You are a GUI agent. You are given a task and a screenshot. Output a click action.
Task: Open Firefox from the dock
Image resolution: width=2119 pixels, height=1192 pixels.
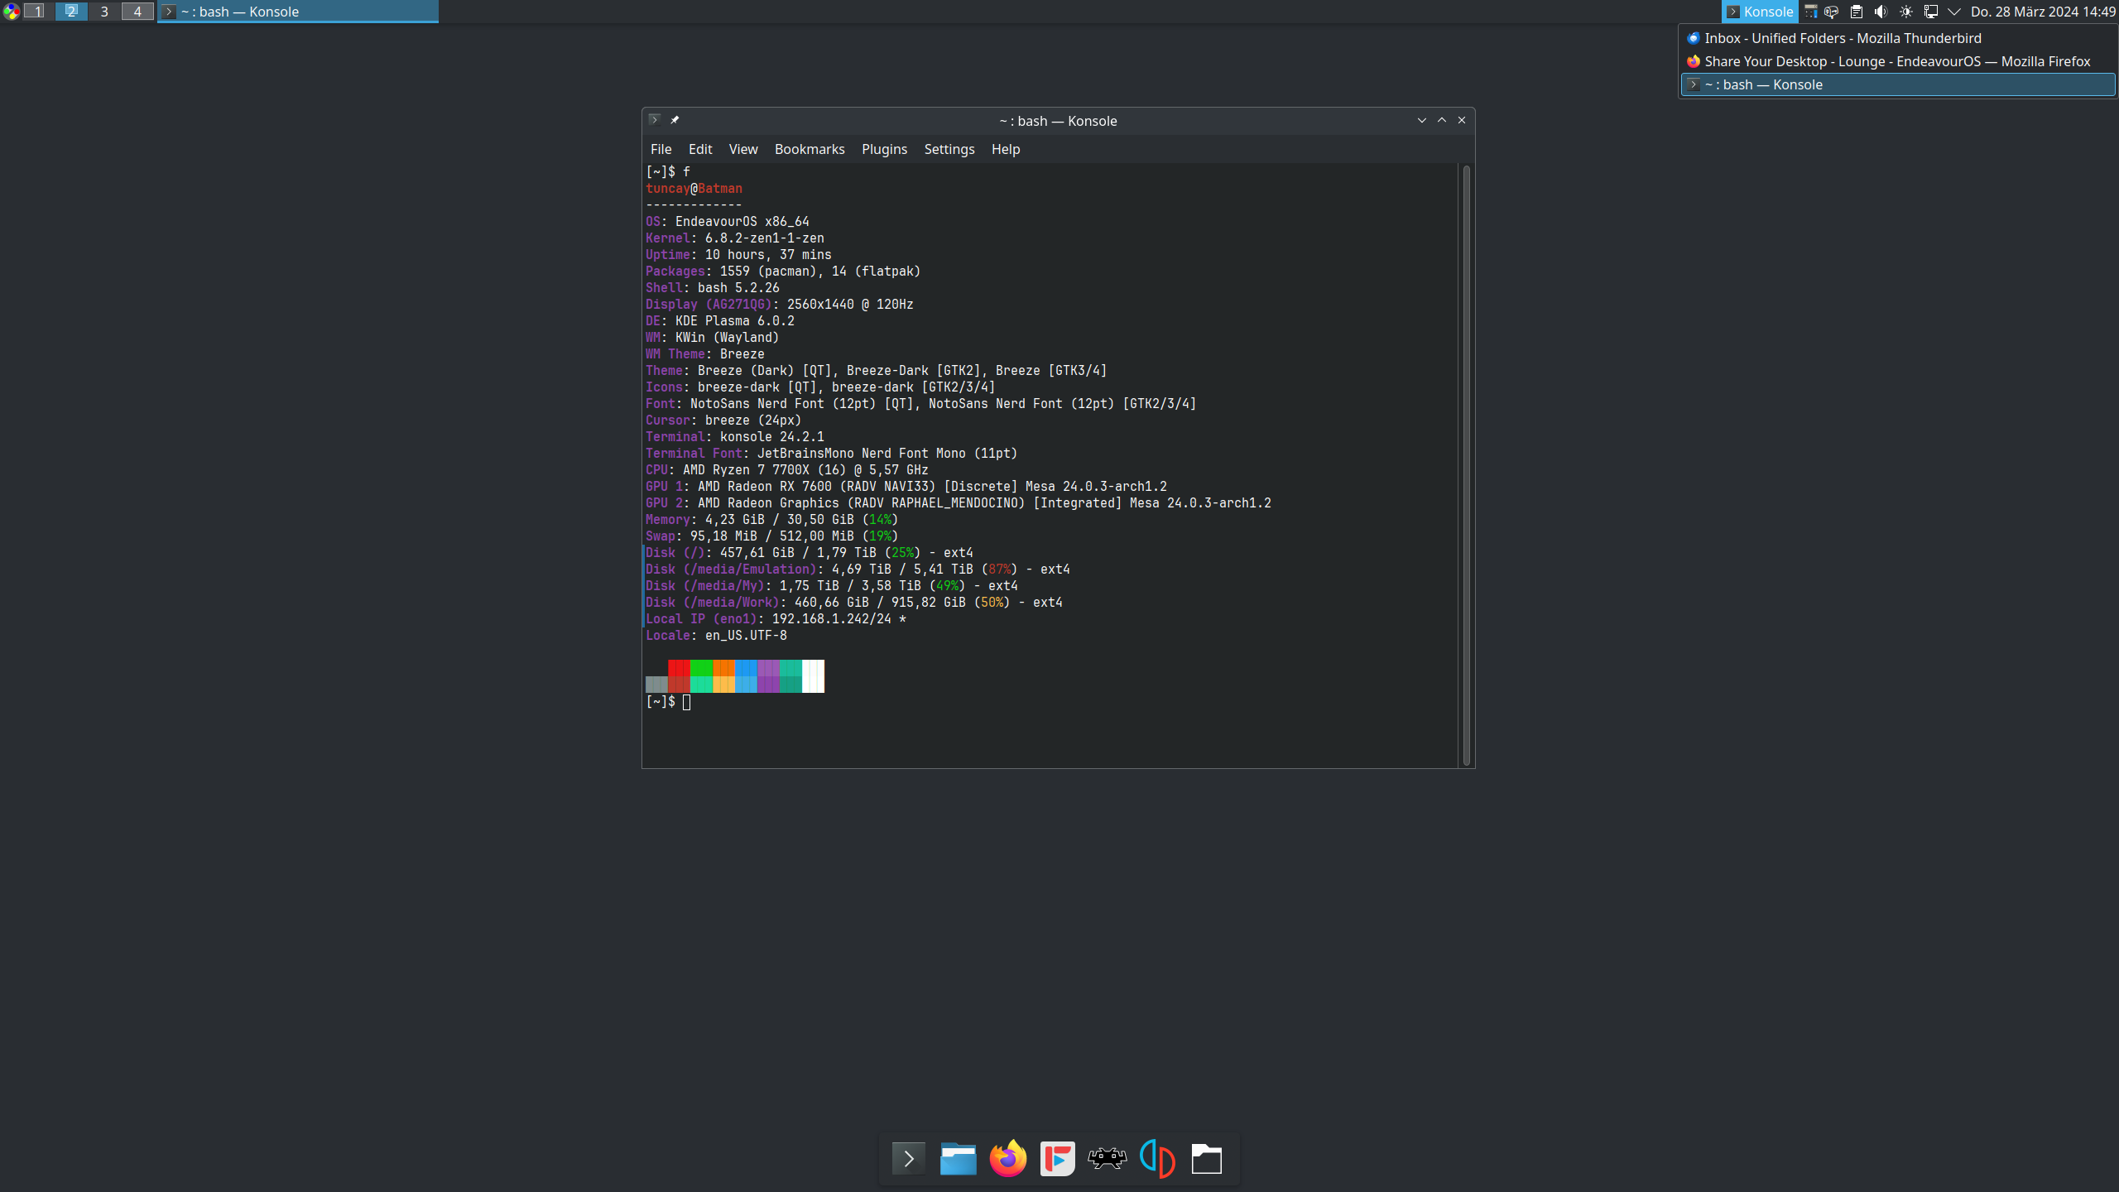[1007, 1159]
